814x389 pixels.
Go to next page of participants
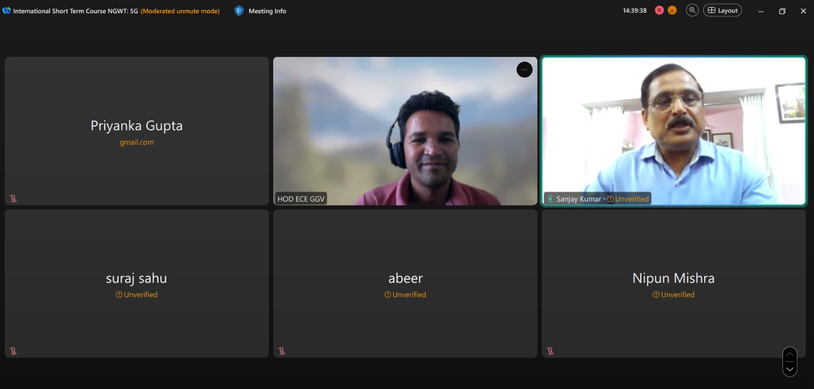click(x=790, y=369)
